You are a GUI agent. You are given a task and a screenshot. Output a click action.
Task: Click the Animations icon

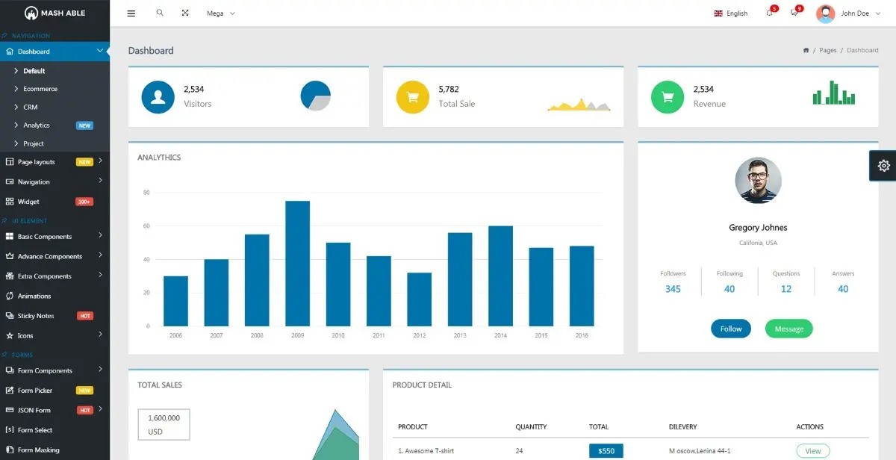10,296
